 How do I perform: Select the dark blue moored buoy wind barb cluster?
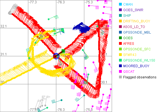point(81,27)
